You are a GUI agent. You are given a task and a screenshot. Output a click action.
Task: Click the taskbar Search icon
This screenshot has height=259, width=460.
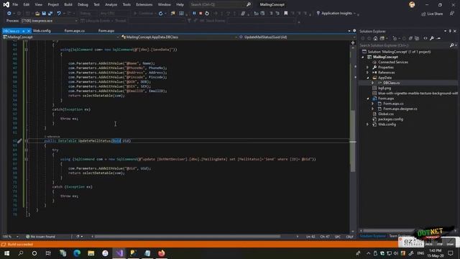click(x=21, y=253)
